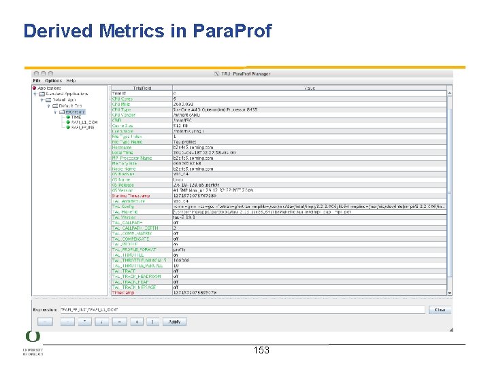Click the TAU Config value cell
The image size is (490, 367).
310,207
